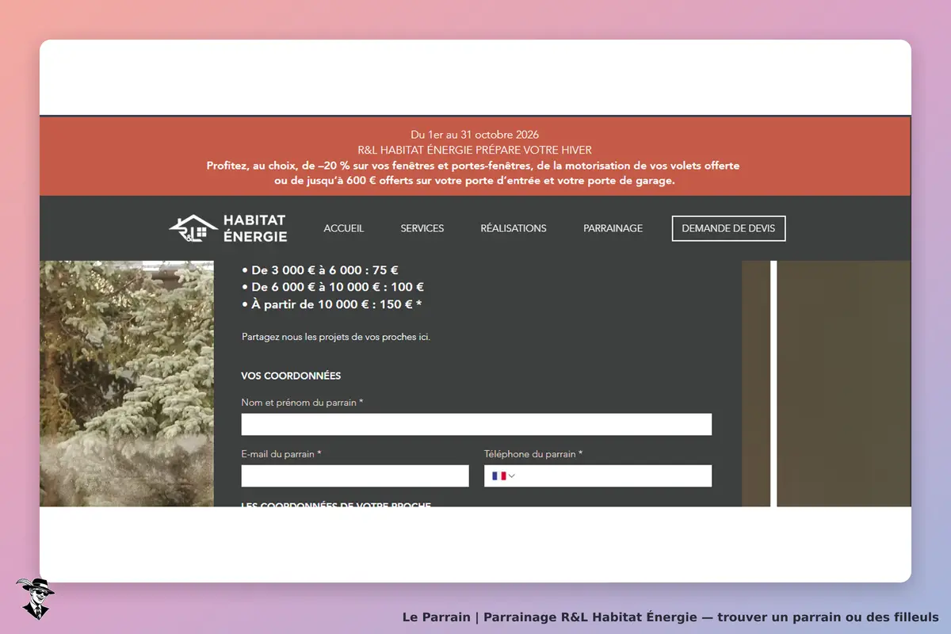Viewport: 951px width, 634px height.
Task: Click the Demande de devis button
Action: tap(729, 228)
